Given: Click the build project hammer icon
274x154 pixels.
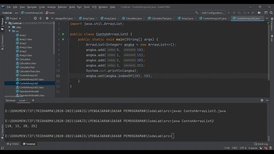Looking at the screenshot, I should [x=197, y=12].
